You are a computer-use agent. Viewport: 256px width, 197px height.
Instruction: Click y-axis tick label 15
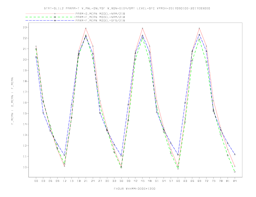tap(25, 113)
